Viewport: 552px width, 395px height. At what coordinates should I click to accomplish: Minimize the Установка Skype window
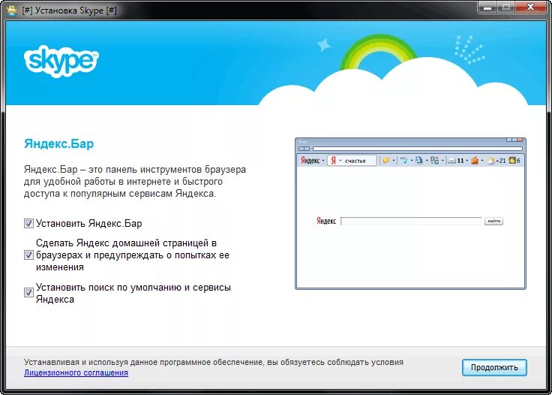click(x=487, y=7)
